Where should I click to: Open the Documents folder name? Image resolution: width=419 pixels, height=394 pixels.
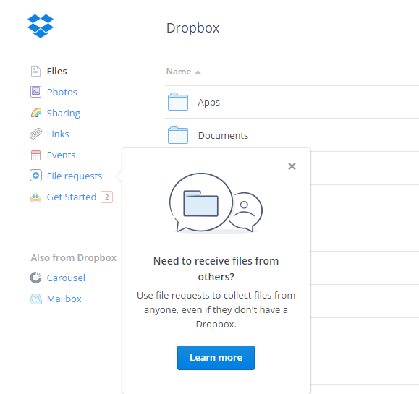[223, 136]
